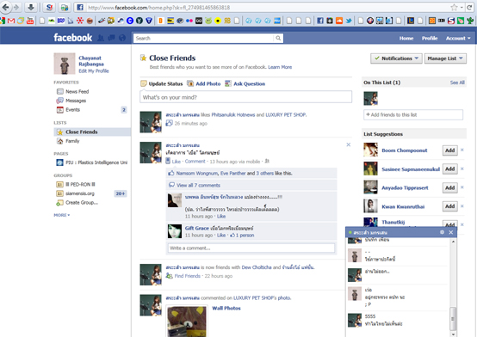This screenshot has height=337, width=477.
Task: Click the Write a comment field
Action: [251, 248]
